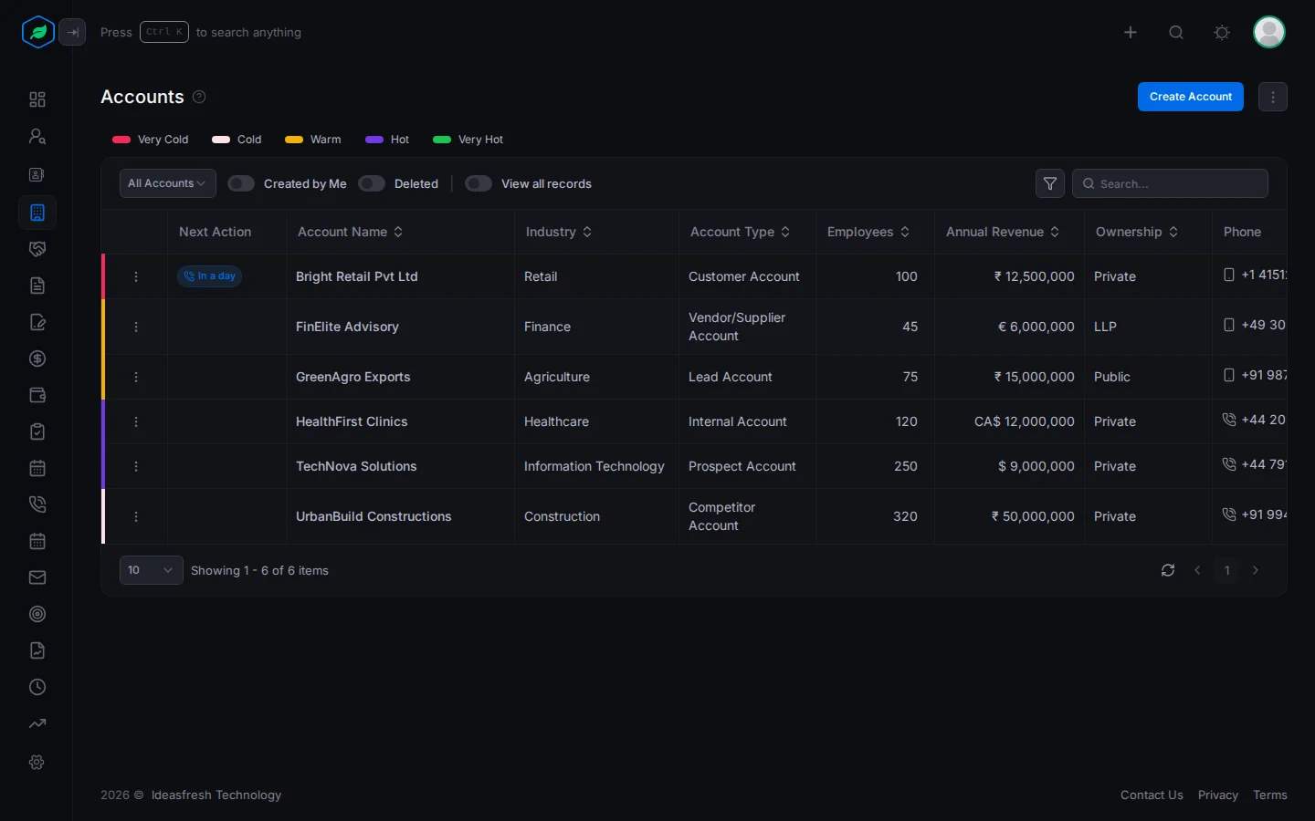The height and width of the screenshot is (821, 1315).
Task: Open the Privacy link in footer
Action: click(1218, 795)
